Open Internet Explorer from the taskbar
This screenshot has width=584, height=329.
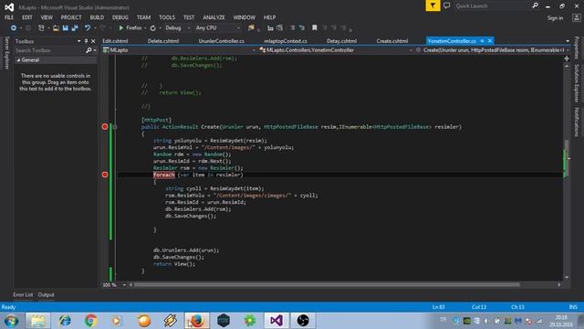click(65, 321)
